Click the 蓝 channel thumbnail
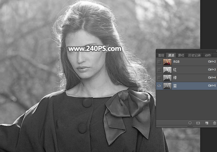 click(x=167, y=86)
